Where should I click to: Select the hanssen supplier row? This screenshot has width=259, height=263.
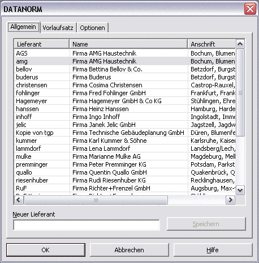click(125, 109)
